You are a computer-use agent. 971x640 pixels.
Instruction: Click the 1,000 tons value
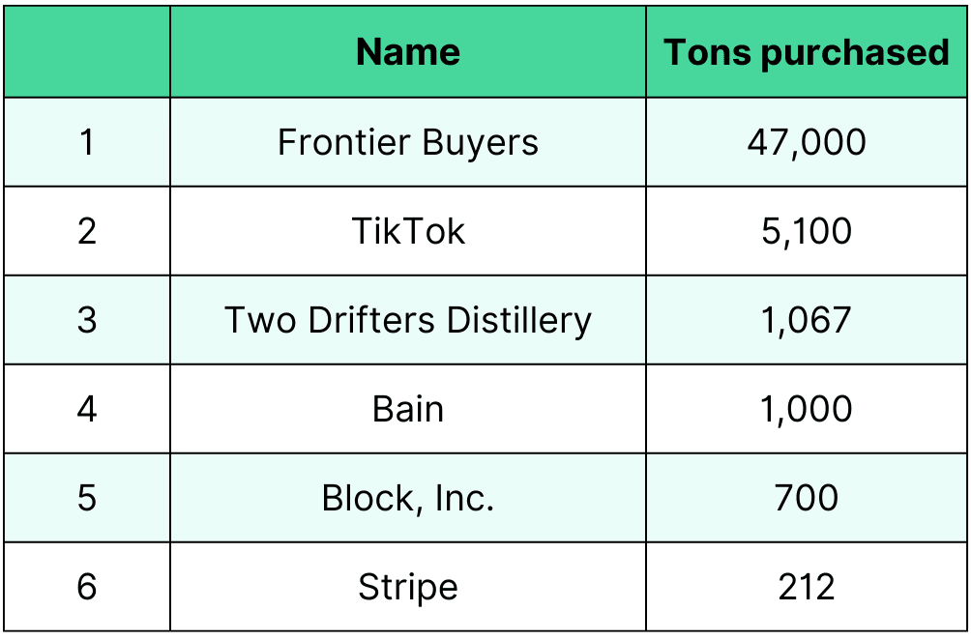(x=807, y=409)
